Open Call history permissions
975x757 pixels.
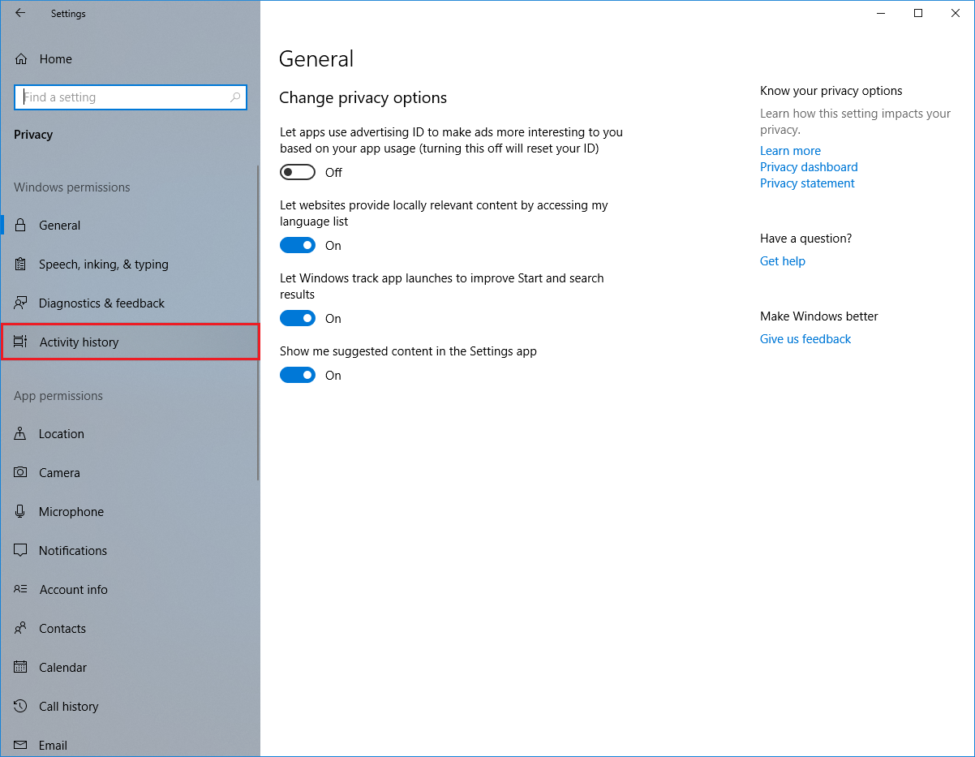coord(68,706)
